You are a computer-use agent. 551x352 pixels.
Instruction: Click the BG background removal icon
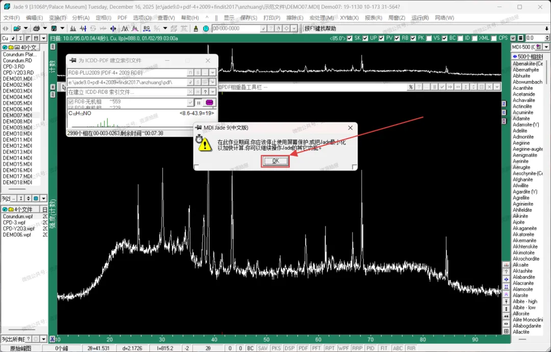point(146,29)
